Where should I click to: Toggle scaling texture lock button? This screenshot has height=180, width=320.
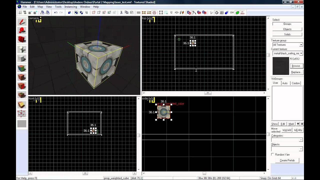(176, 12)
